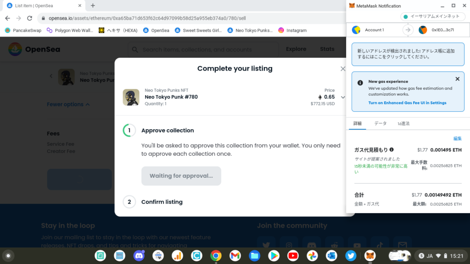The width and height of the screenshot is (470, 264).
Task: Open the Sweet Sweets Girl bookmark
Action: click(198, 30)
